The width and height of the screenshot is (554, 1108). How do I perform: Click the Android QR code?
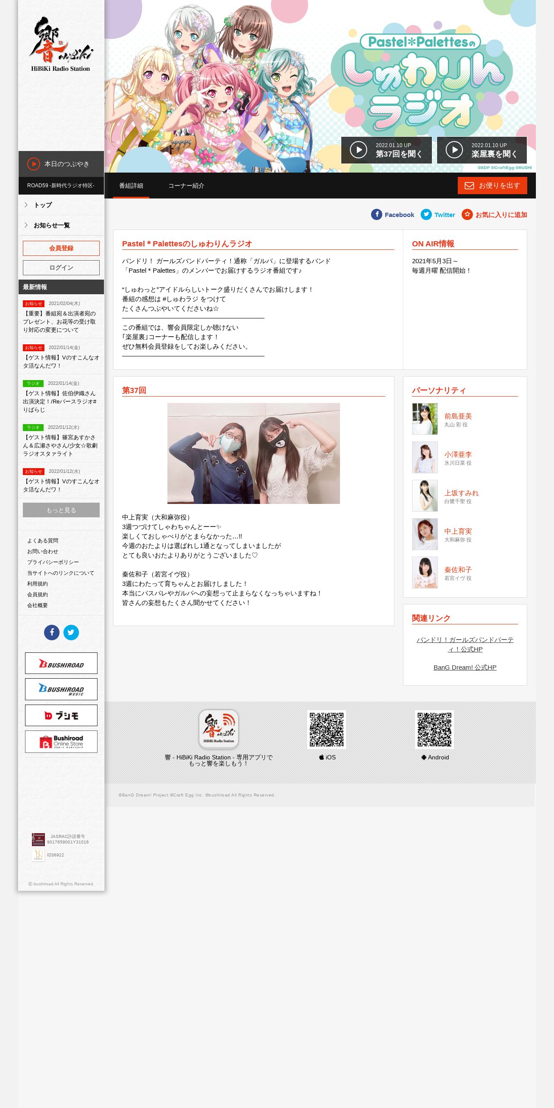434,730
